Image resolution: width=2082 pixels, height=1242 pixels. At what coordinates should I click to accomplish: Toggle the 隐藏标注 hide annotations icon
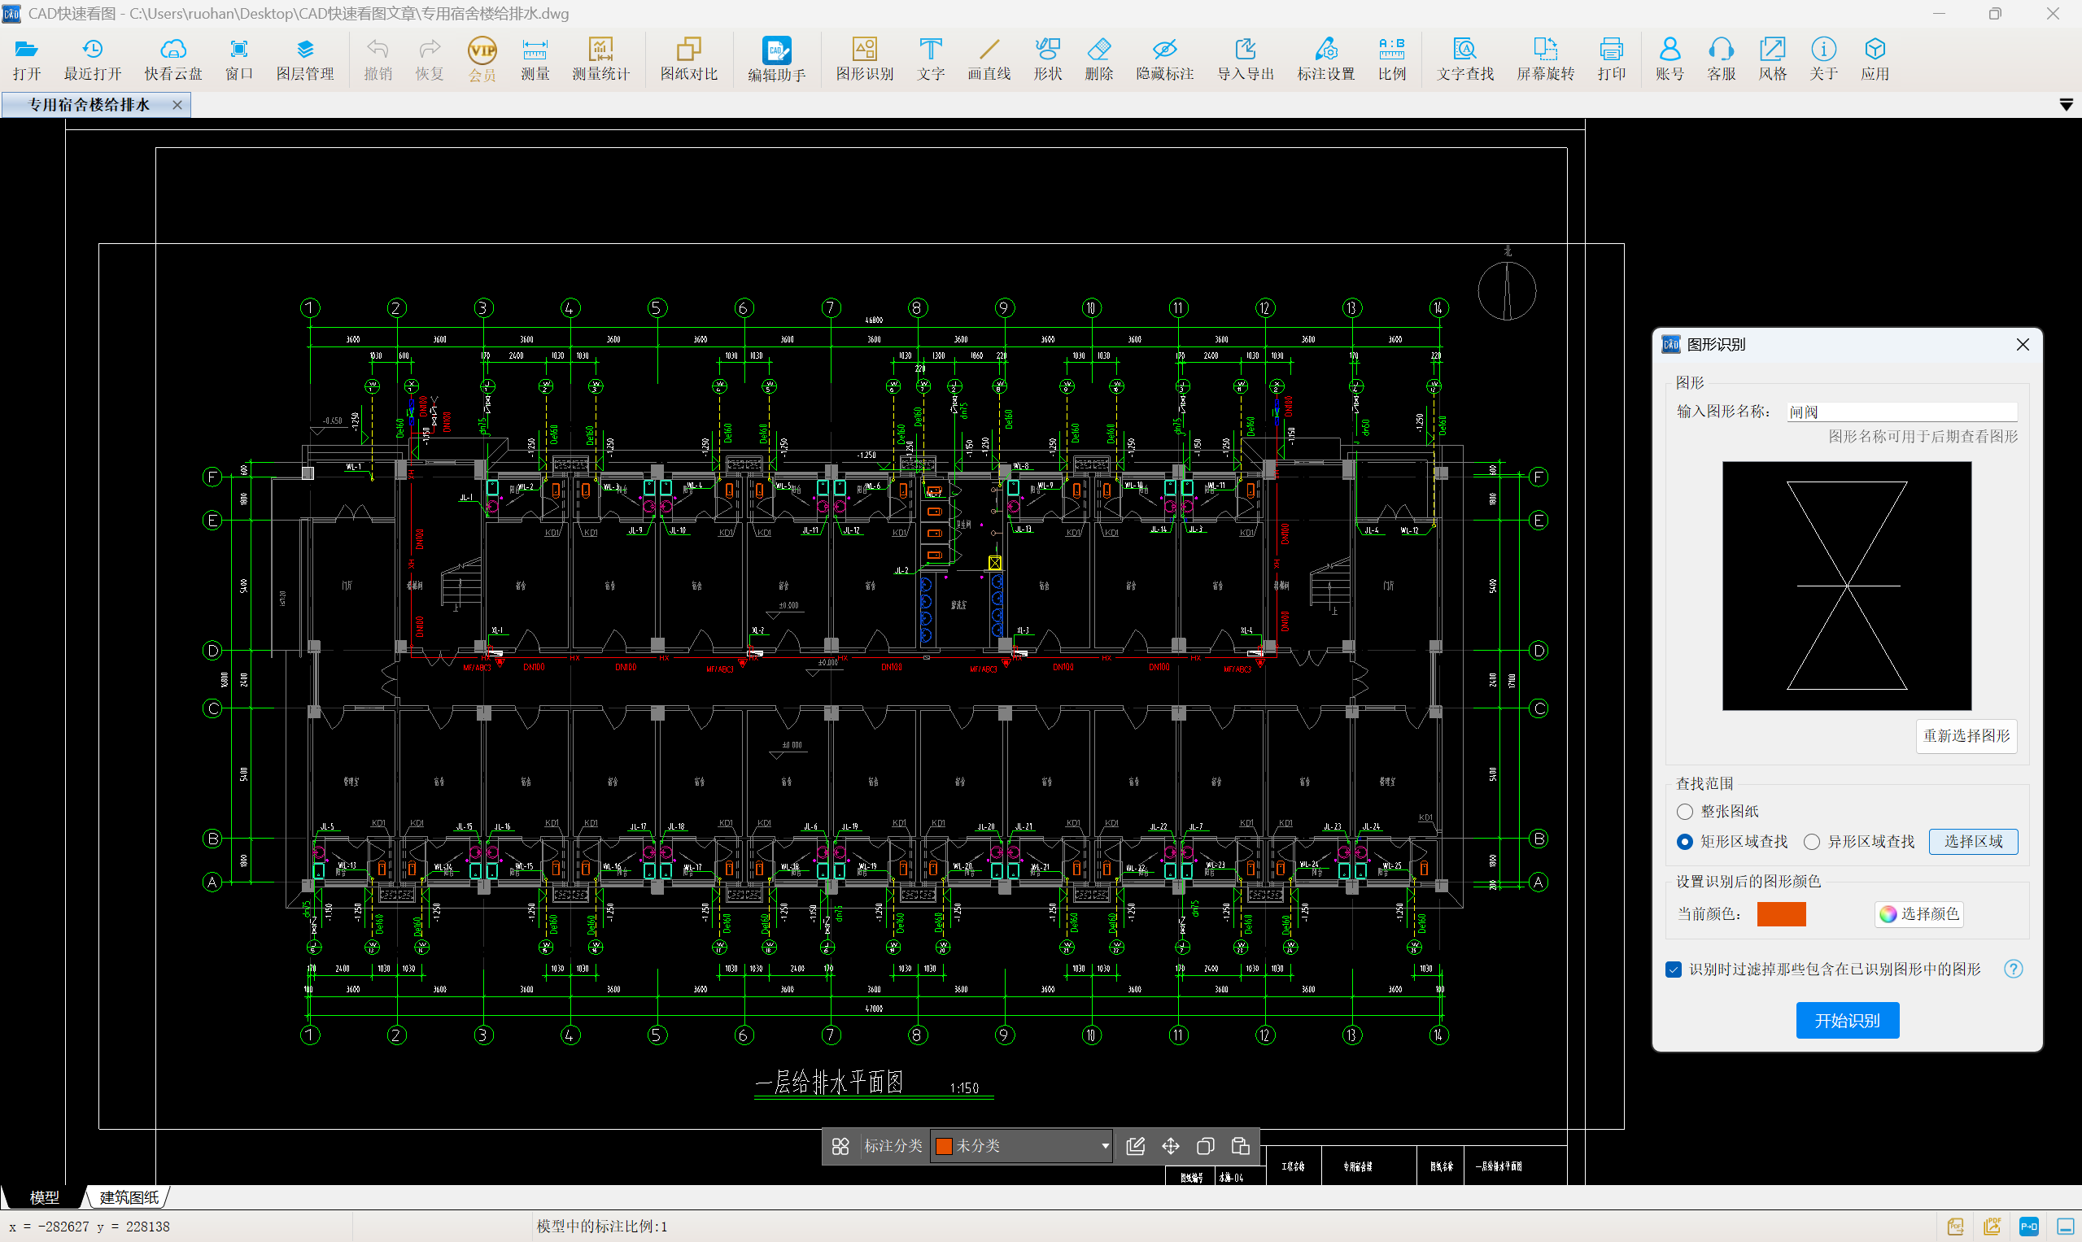(1163, 59)
